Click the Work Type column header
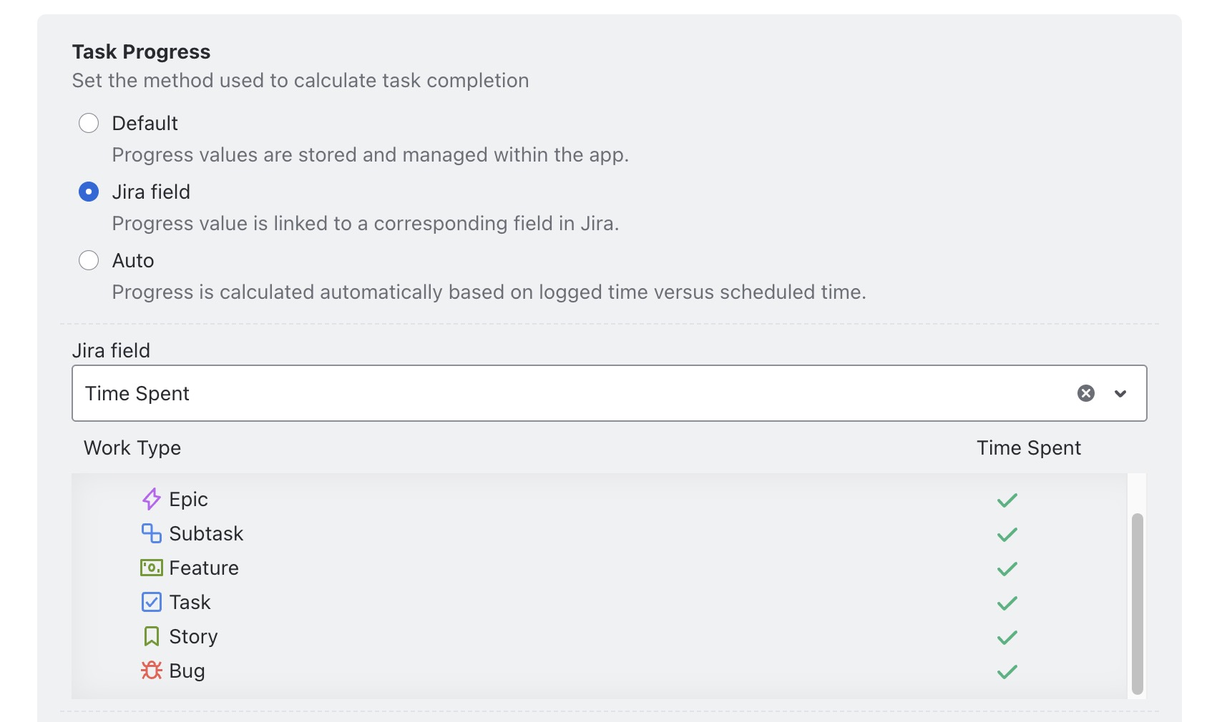 point(132,447)
